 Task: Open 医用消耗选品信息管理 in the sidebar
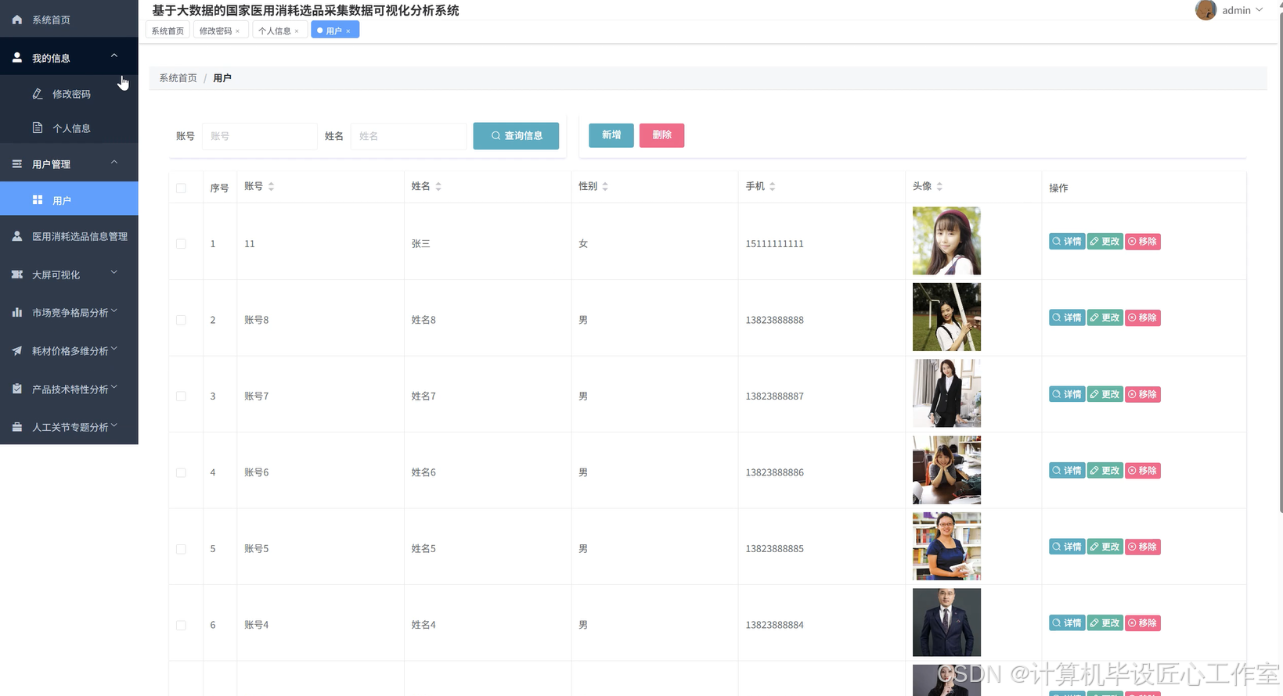[x=69, y=236]
